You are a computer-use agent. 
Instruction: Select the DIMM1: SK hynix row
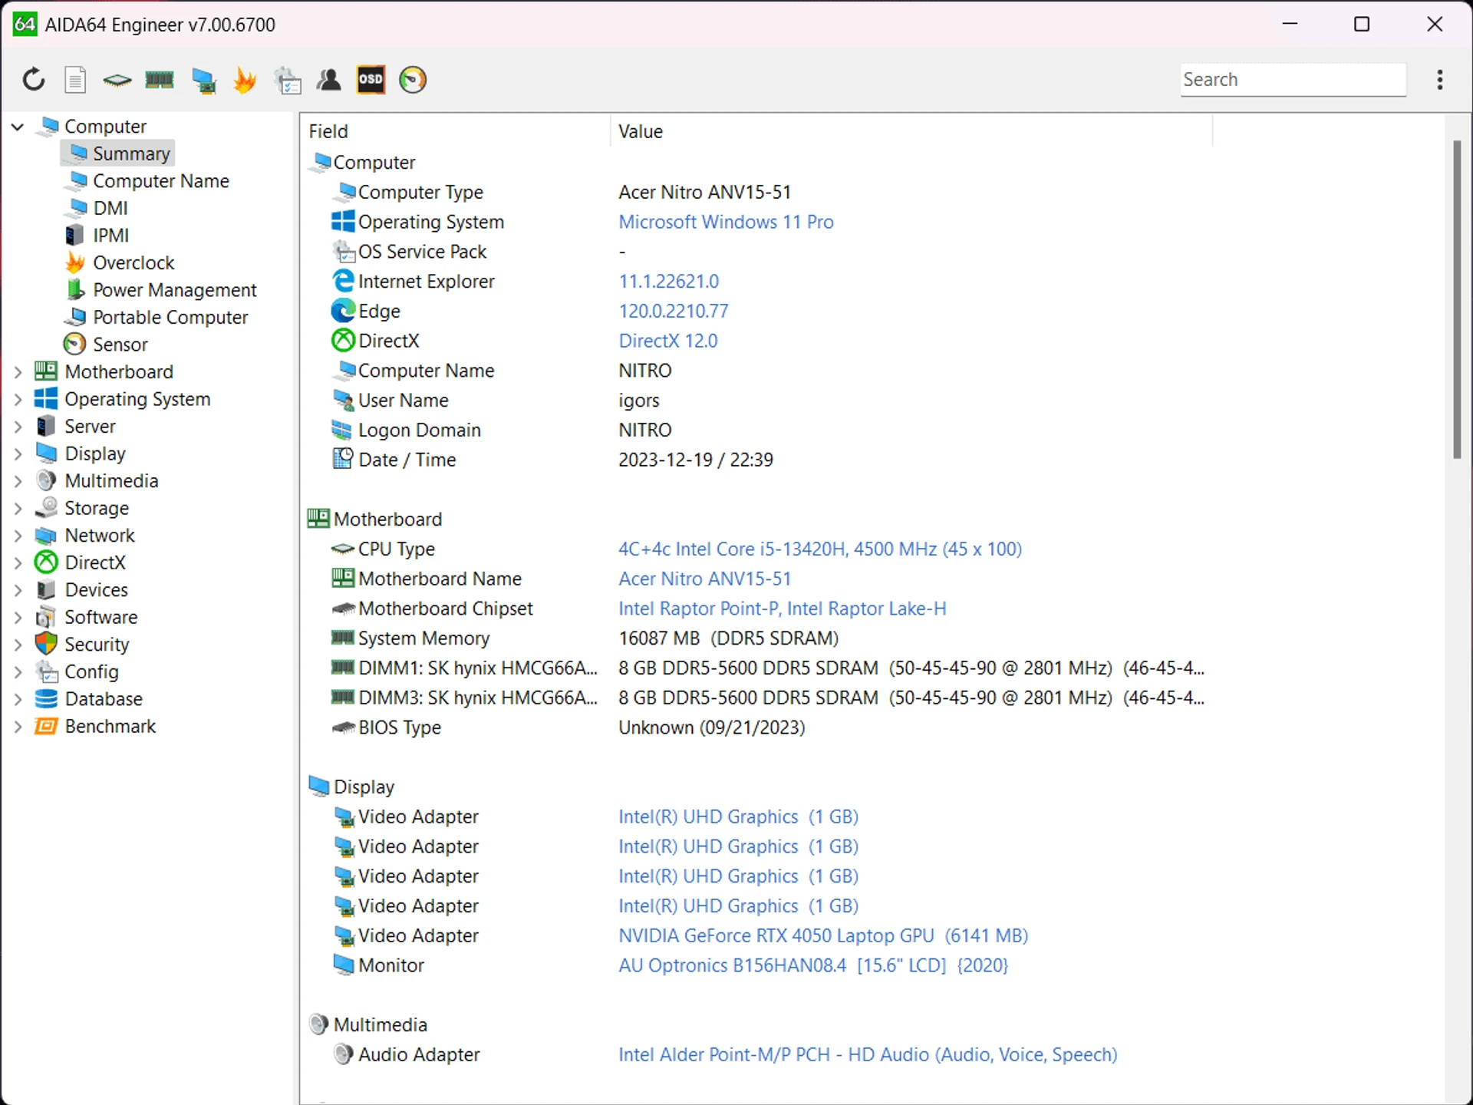tap(756, 668)
